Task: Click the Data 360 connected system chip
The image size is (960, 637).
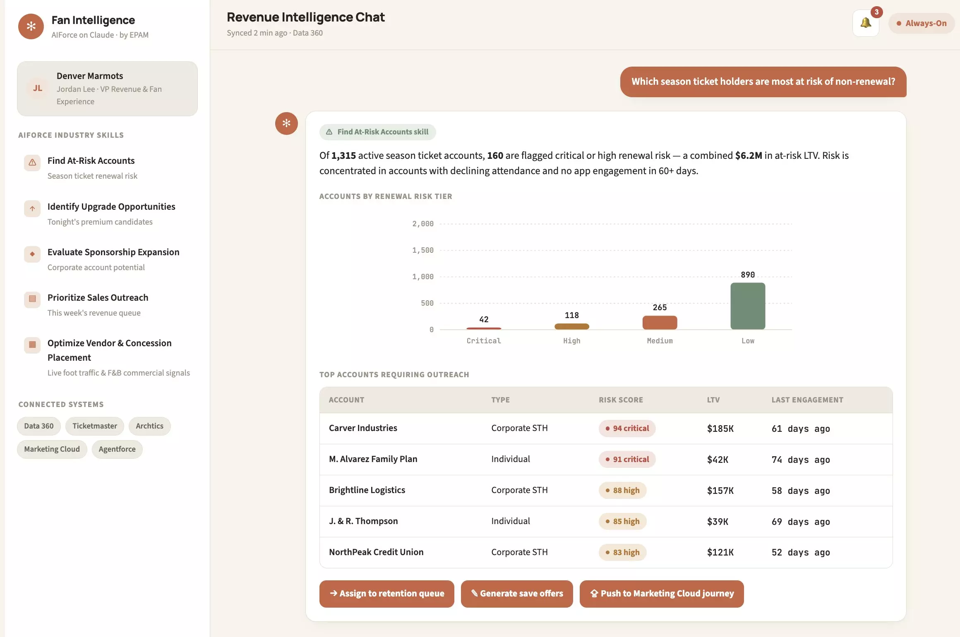Action: 39,426
